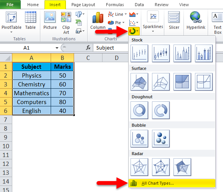Open All Chart Types dialog
Image resolution: width=223 pixels, height=192 pixels.
click(172, 183)
